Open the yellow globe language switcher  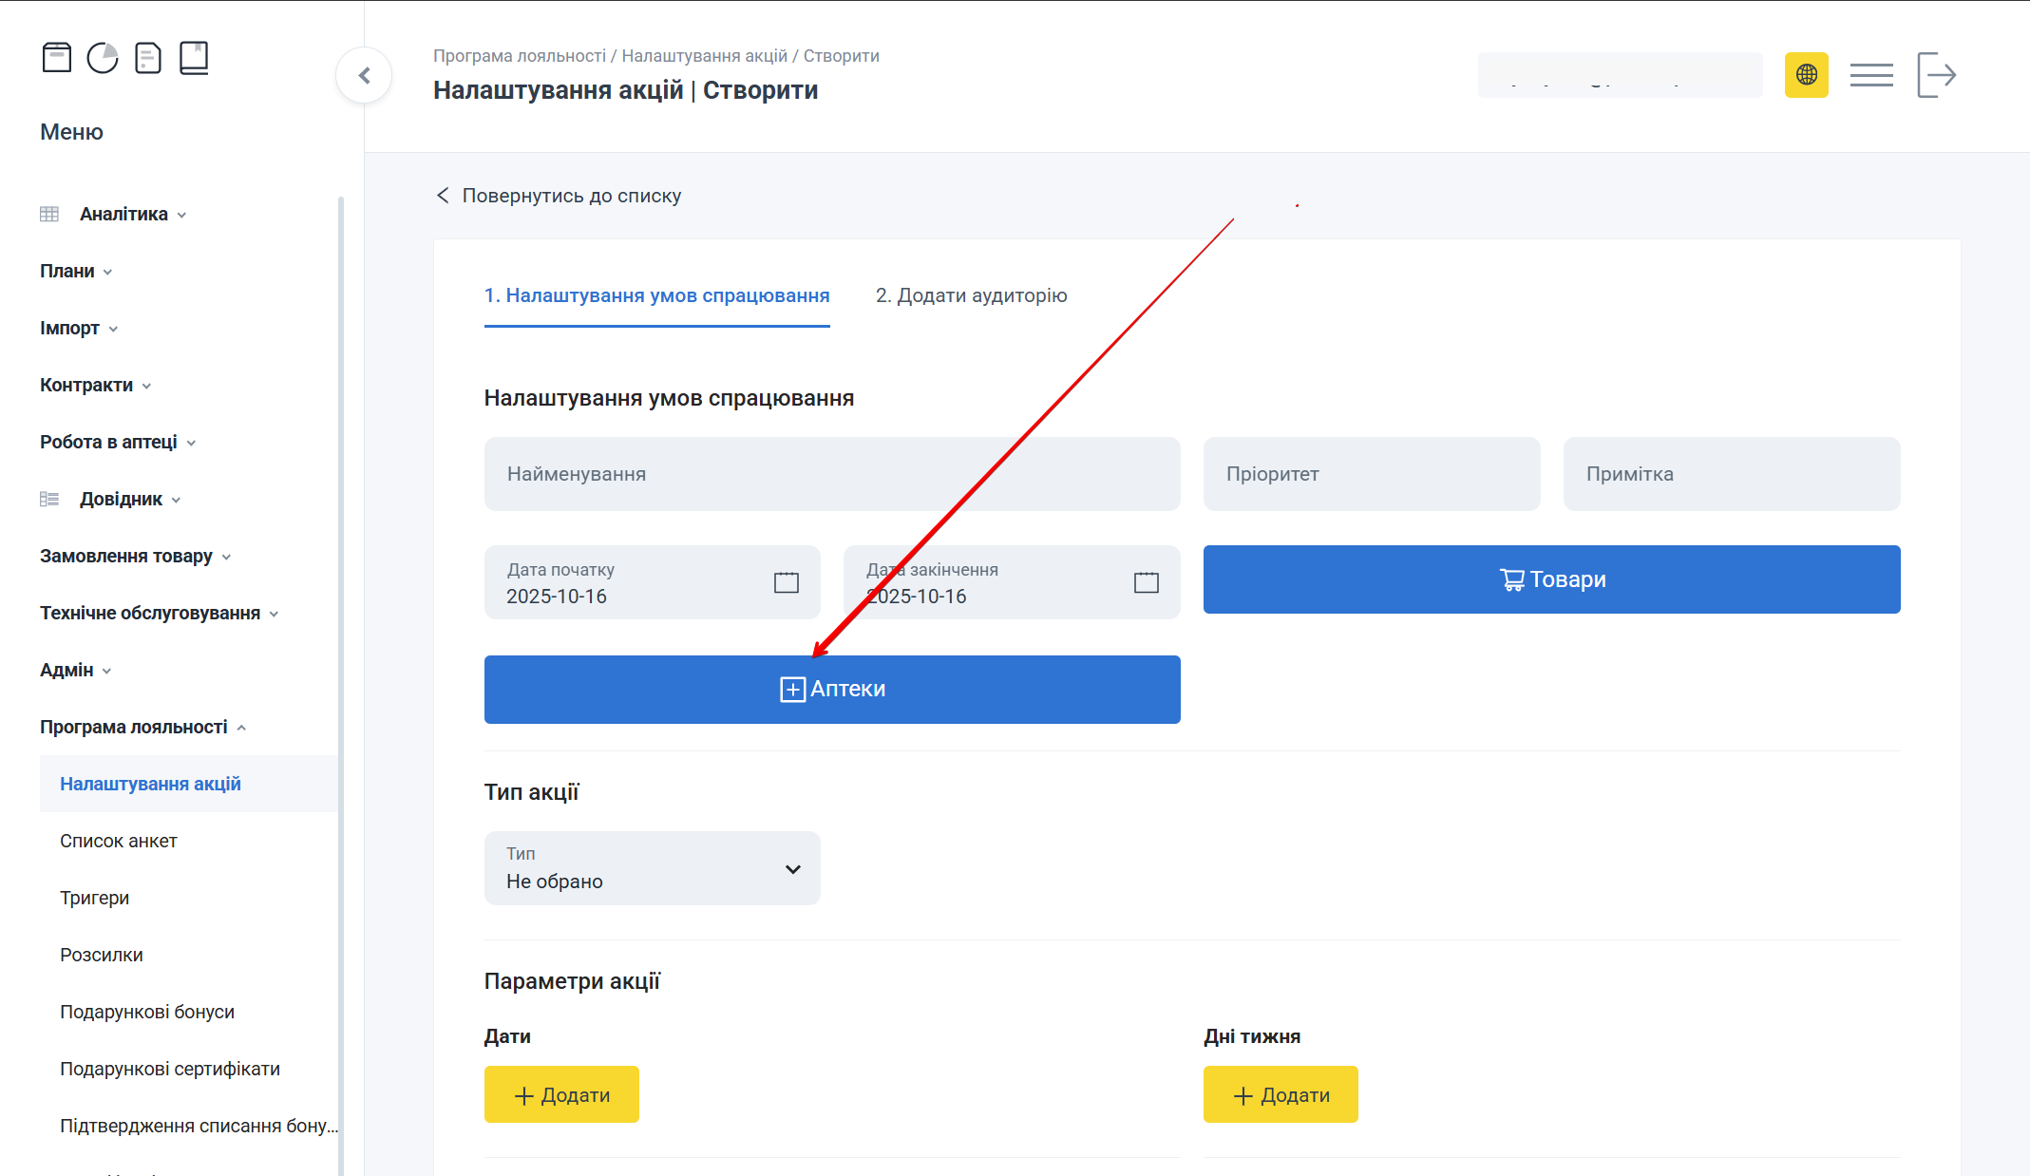[1806, 75]
